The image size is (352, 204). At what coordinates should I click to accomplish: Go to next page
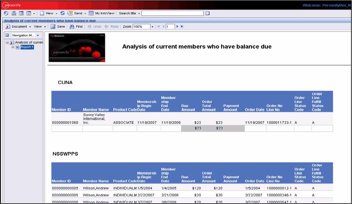tap(177, 26)
